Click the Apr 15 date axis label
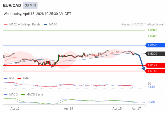166x113 pixels. [117, 109]
